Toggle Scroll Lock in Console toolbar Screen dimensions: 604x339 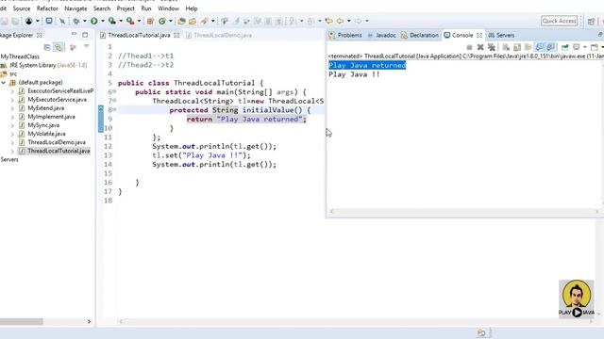coord(517,47)
